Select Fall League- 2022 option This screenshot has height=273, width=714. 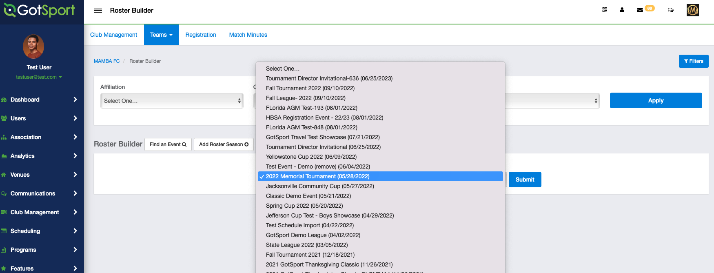tap(380, 98)
